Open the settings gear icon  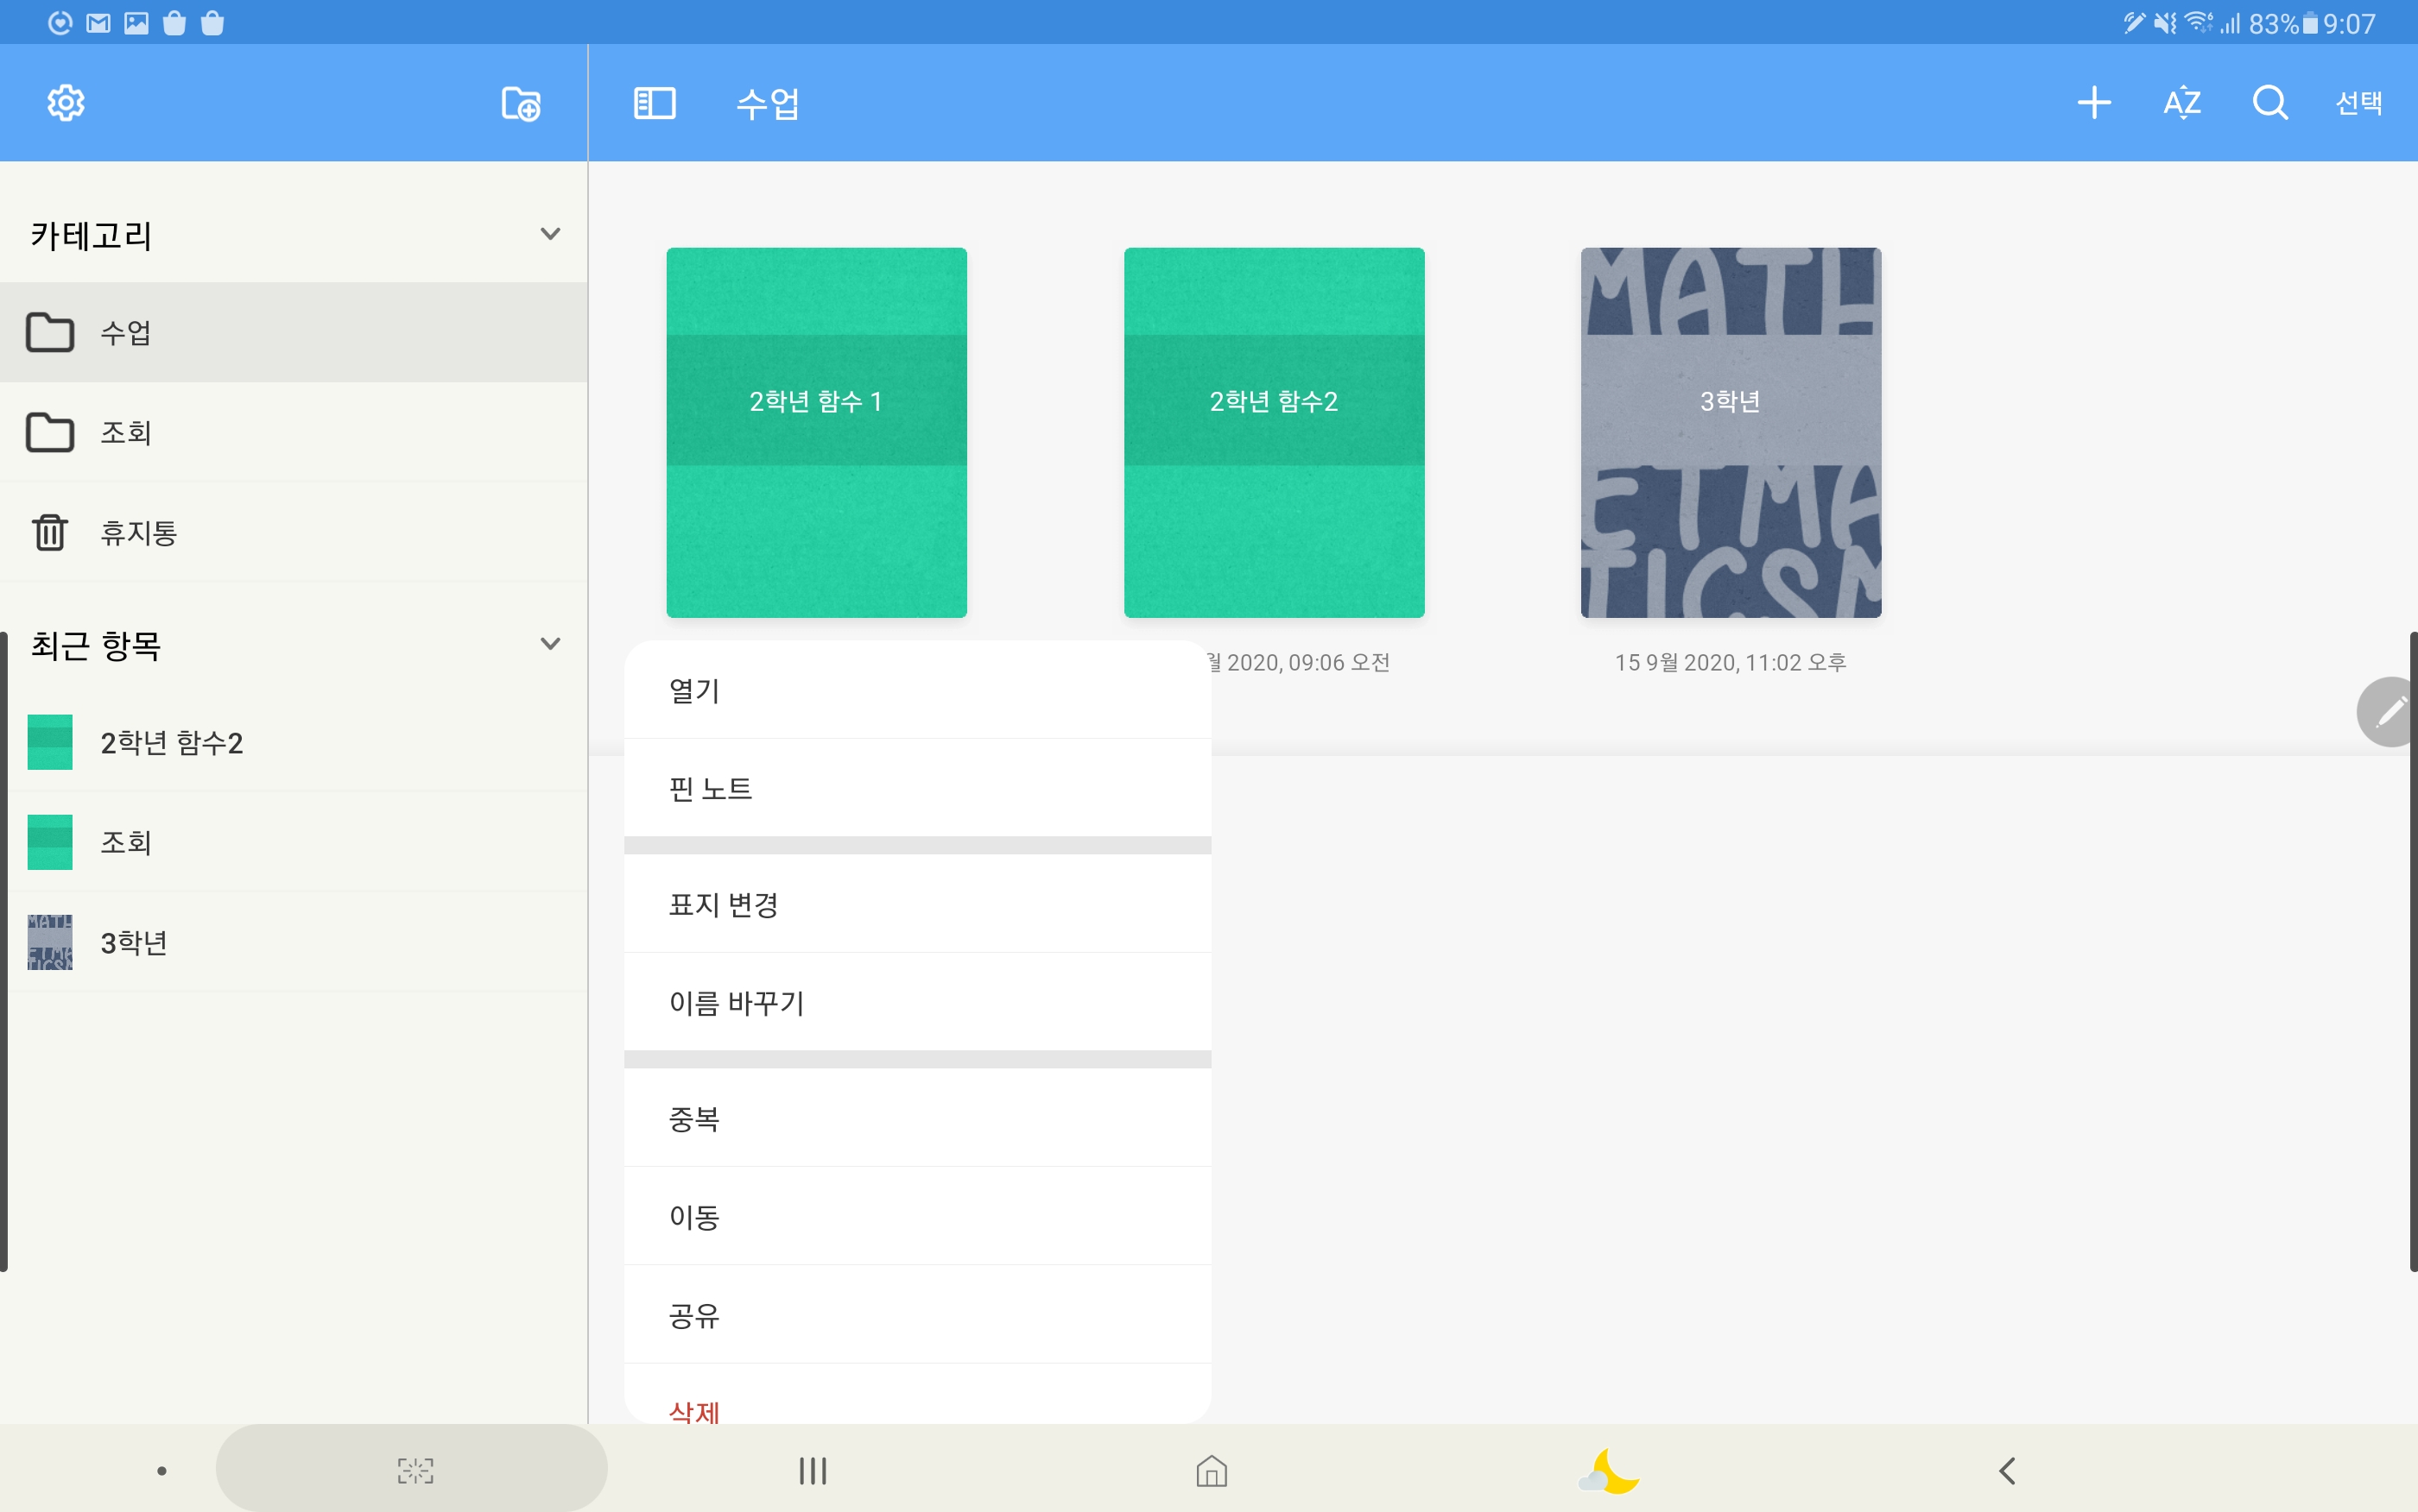pos(66,103)
